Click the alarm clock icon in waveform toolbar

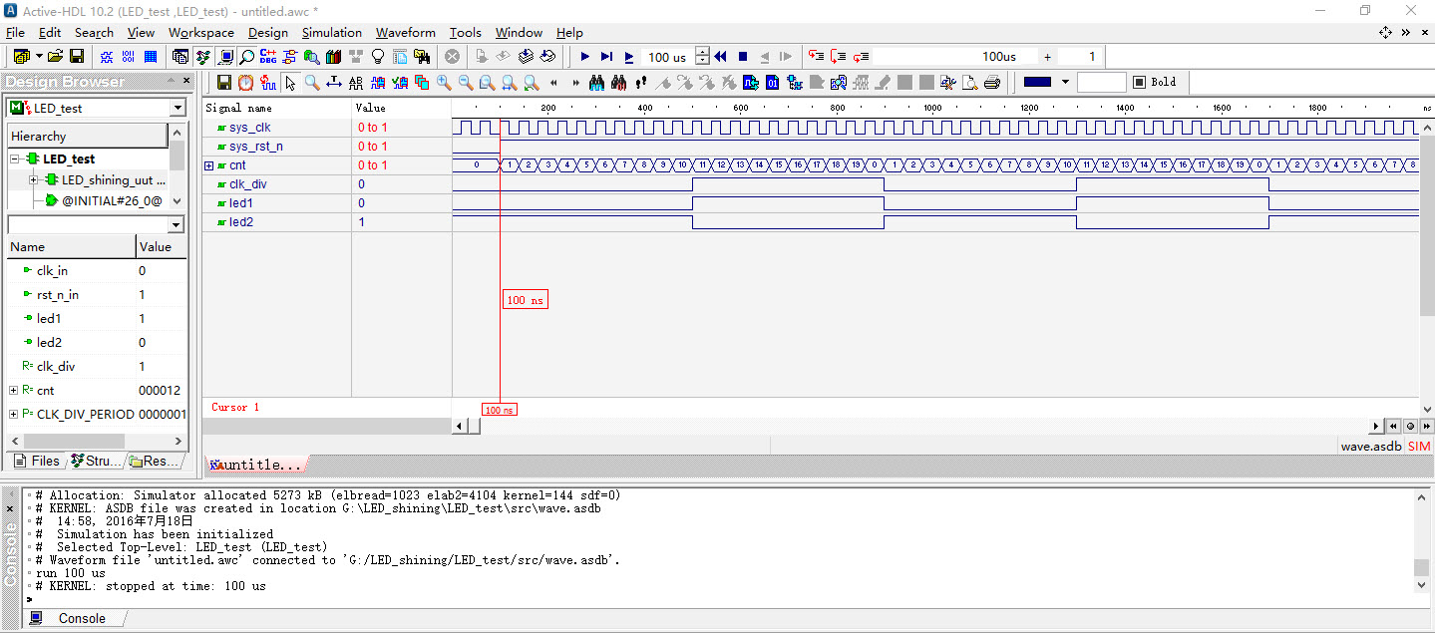click(x=245, y=83)
